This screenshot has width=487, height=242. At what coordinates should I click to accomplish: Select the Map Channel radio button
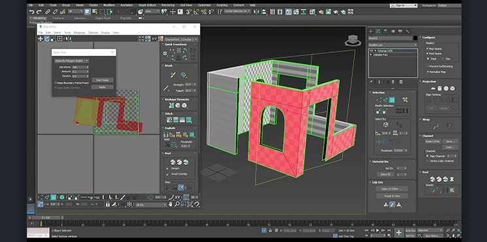pyautogui.click(x=428, y=156)
